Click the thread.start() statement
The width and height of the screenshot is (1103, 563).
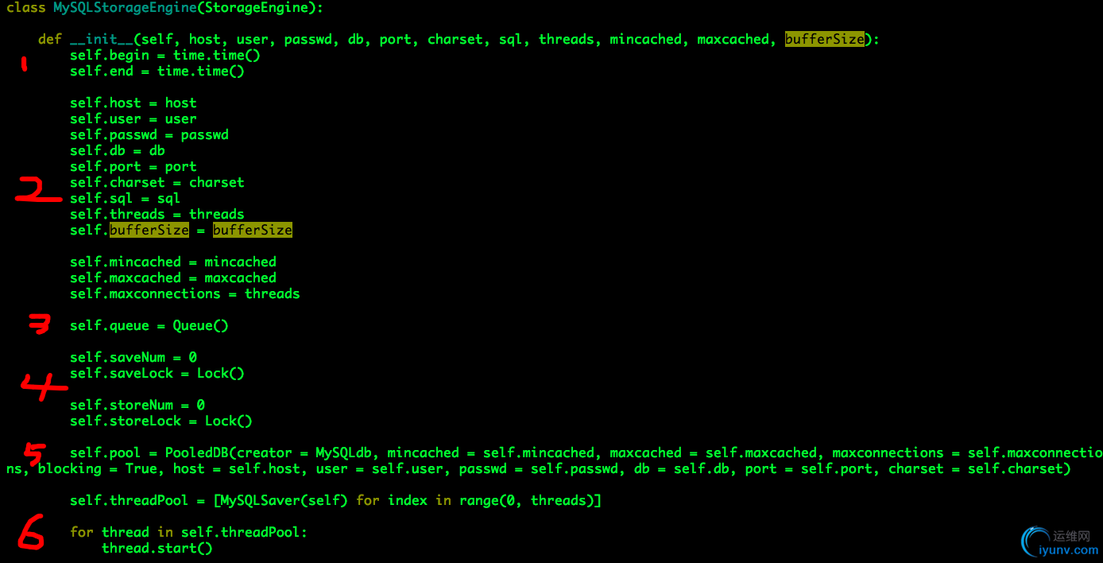(157, 548)
